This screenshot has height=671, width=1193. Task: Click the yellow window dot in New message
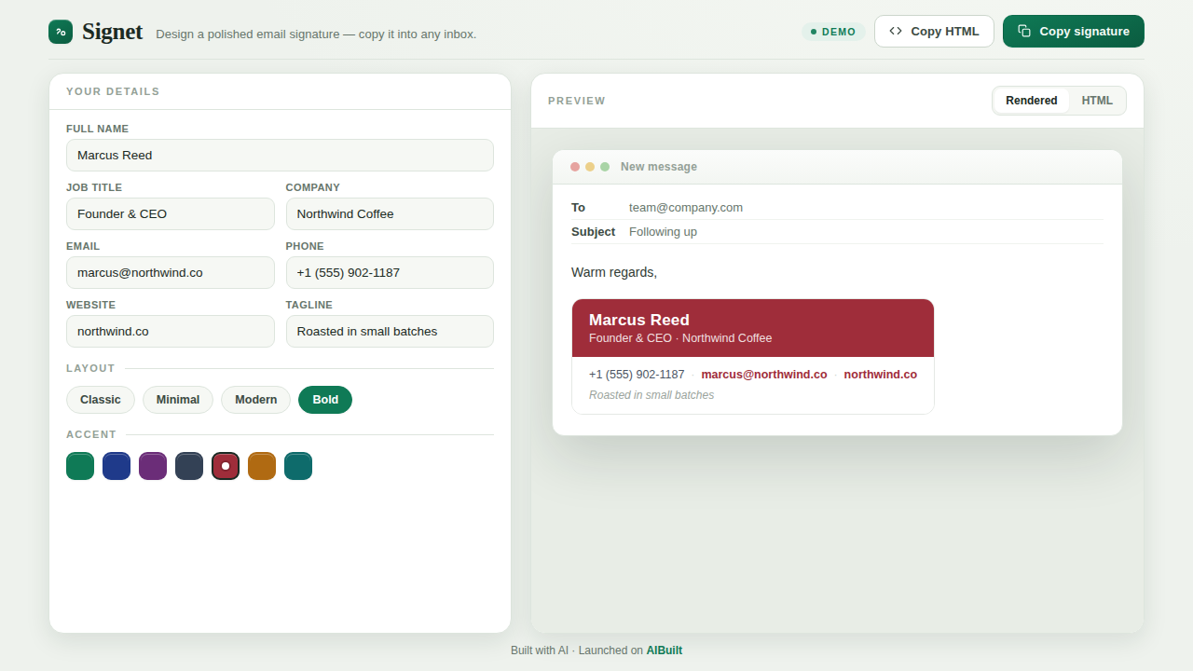coord(590,167)
